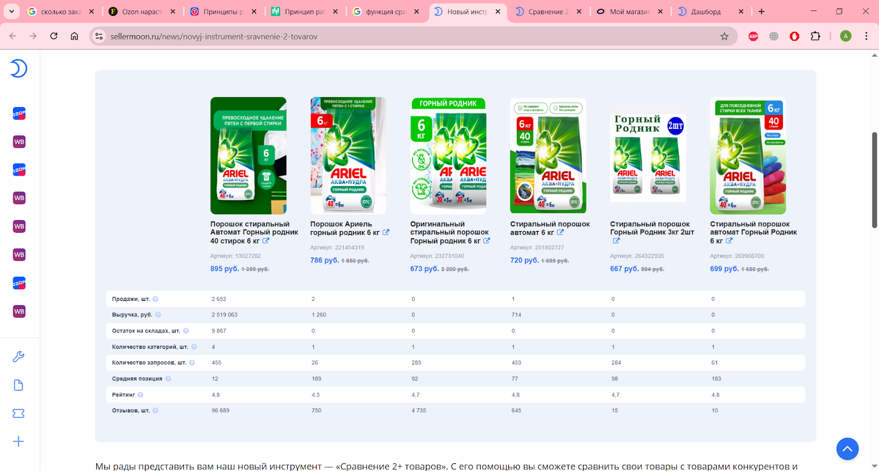Screen dimensions: 879x471
Task: Open Порошок стиральный Автомат Горный родник link
Action: pos(254,232)
